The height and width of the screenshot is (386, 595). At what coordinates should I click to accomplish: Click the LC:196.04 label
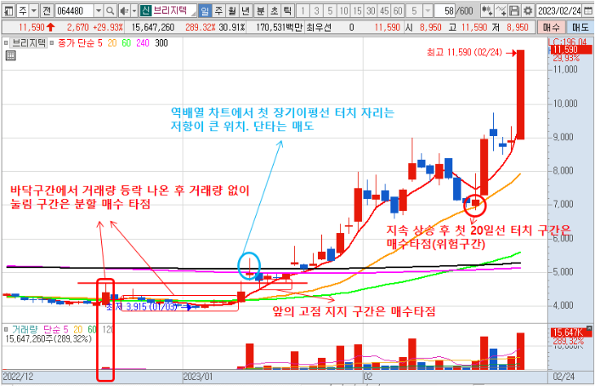(x=569, y=42)
